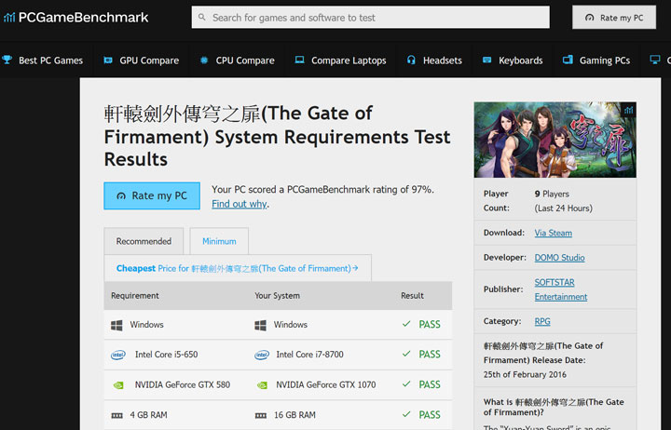Click Intel Core i7-8700 system value
Screen dimensions: 671x430
click(x=309, y=355)
